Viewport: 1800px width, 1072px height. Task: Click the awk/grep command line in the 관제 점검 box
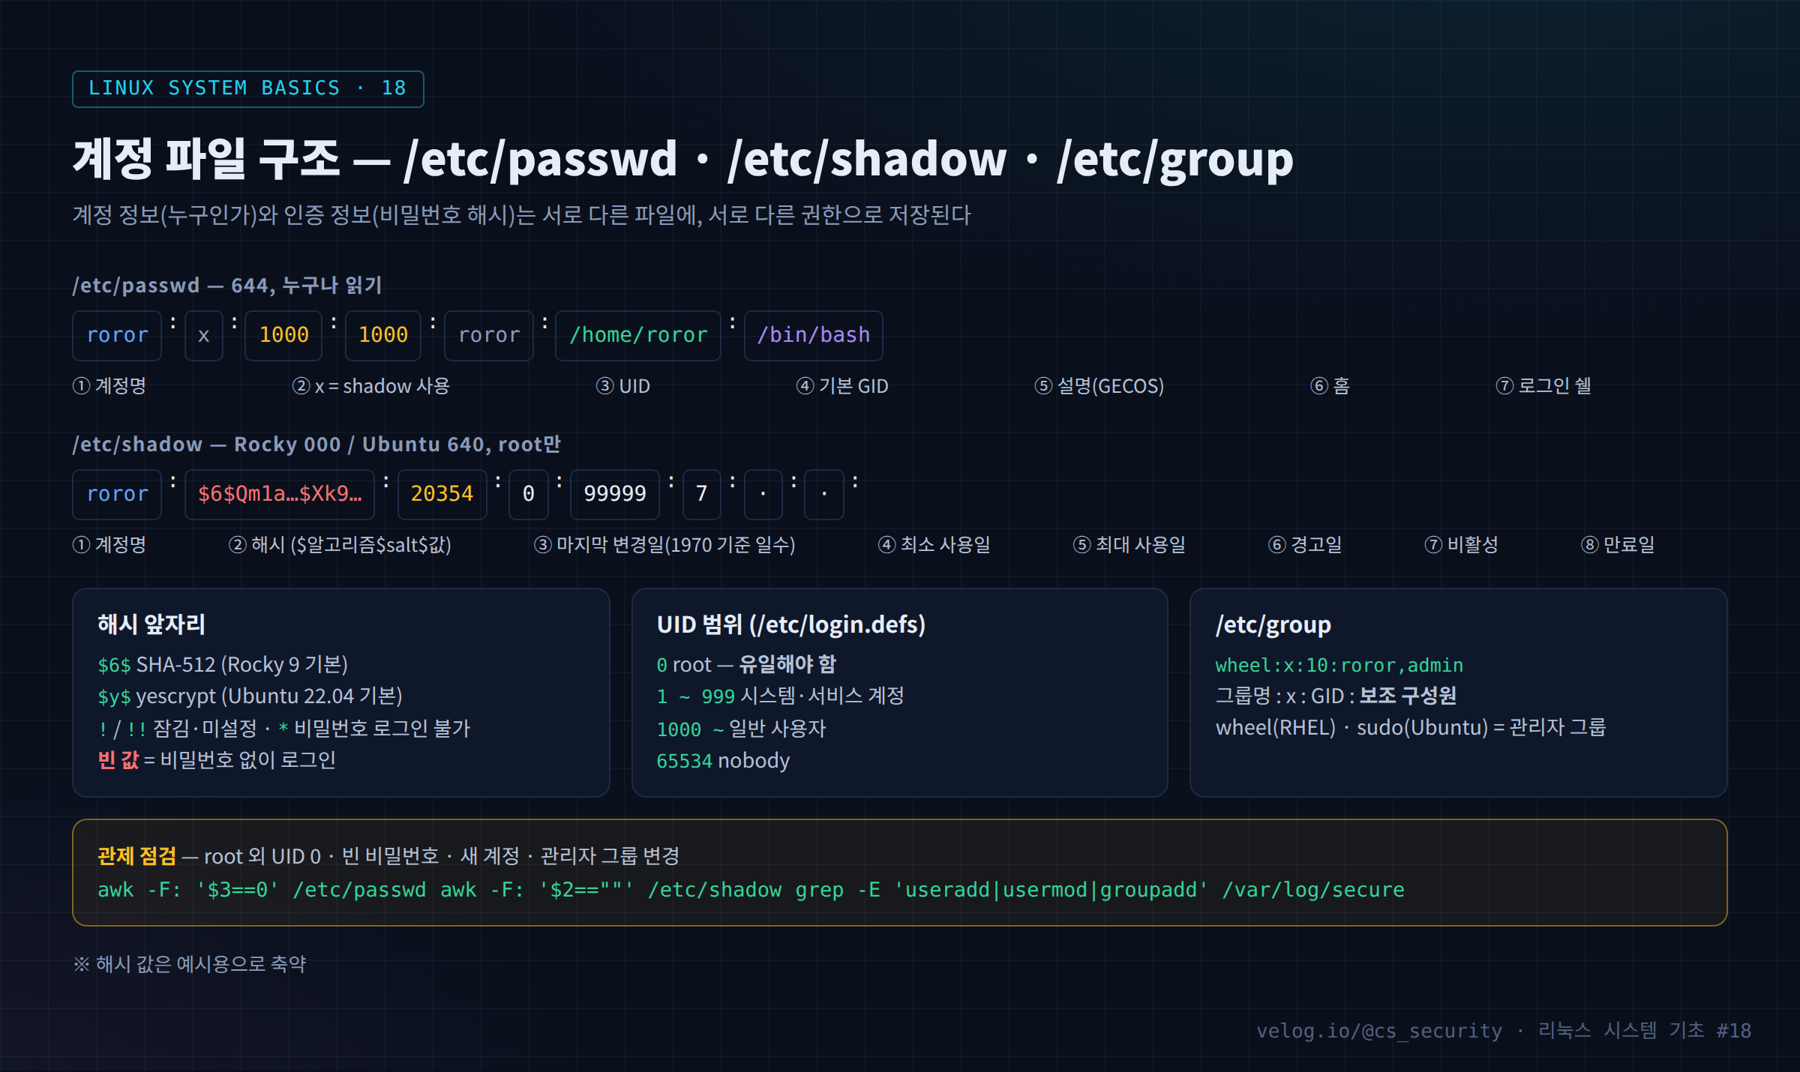751,890
